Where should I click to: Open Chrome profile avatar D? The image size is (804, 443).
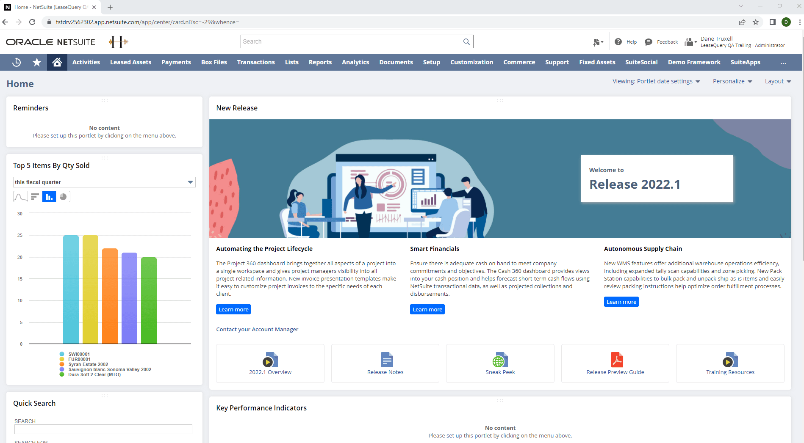[786, 22]
